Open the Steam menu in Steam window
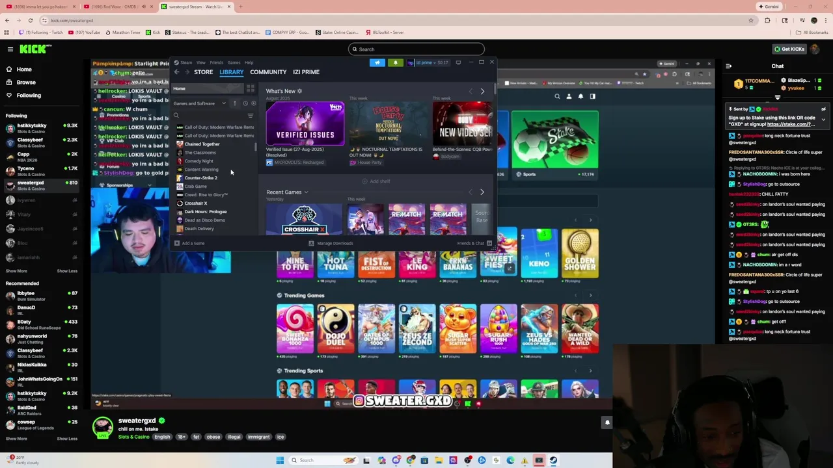The width and height of the screenshot is (833, 468). [186, 62]
